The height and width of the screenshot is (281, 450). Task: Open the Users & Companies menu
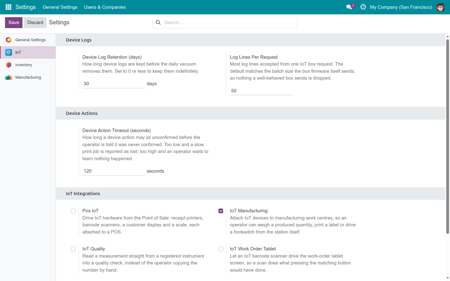tap(105, 7)
